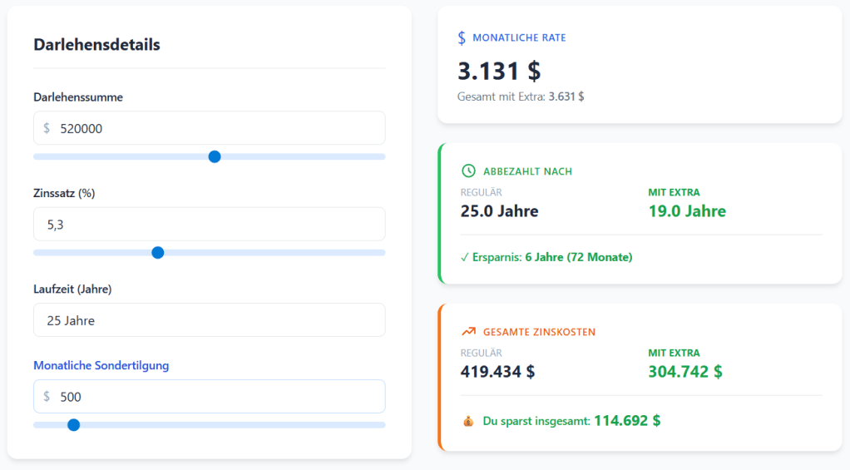The image size is (850, 470).
Task: Click the green 19.0 Jahre value
Action: coord(686,211)
